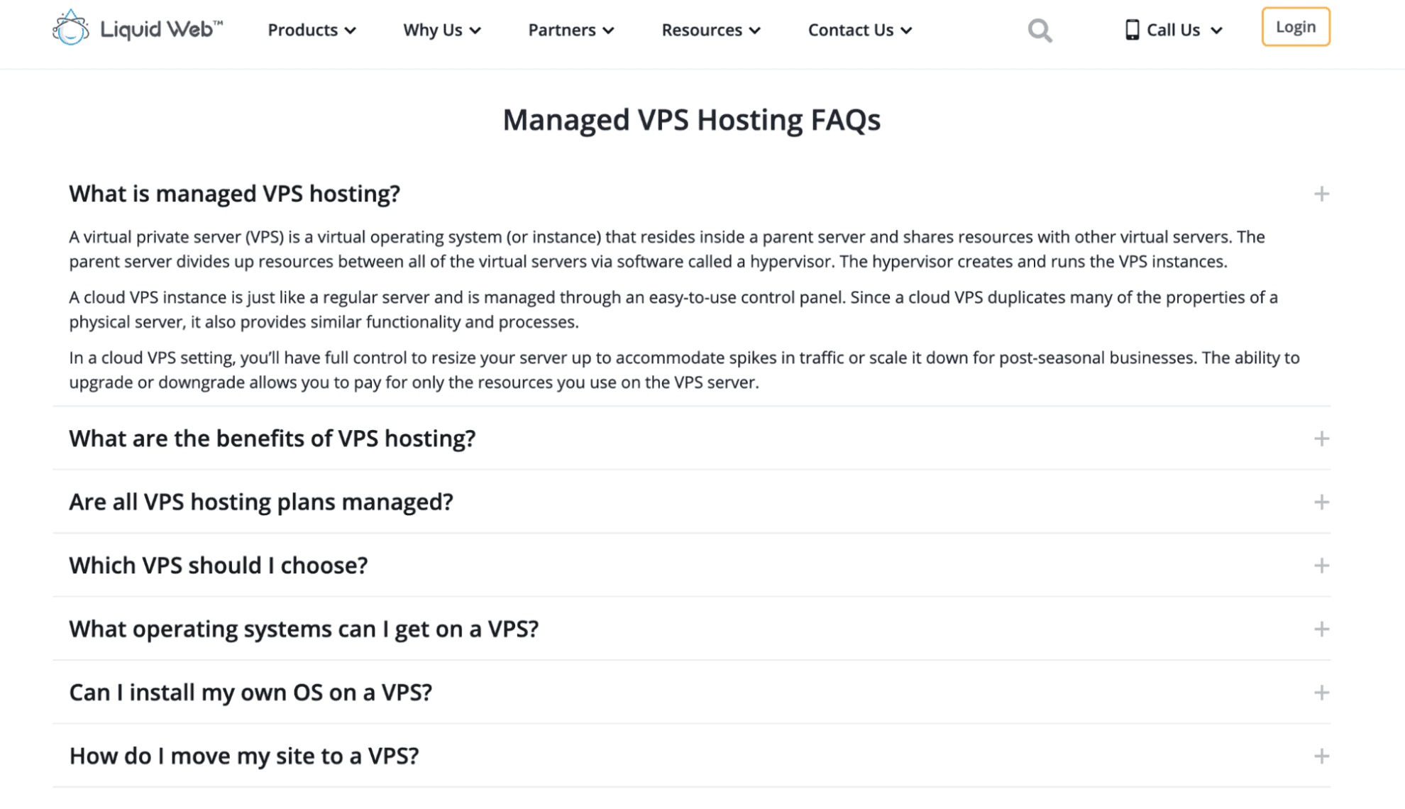Click the plus icon beside operating systems question
The image size is (1405, 809).
click(1321, 629)
